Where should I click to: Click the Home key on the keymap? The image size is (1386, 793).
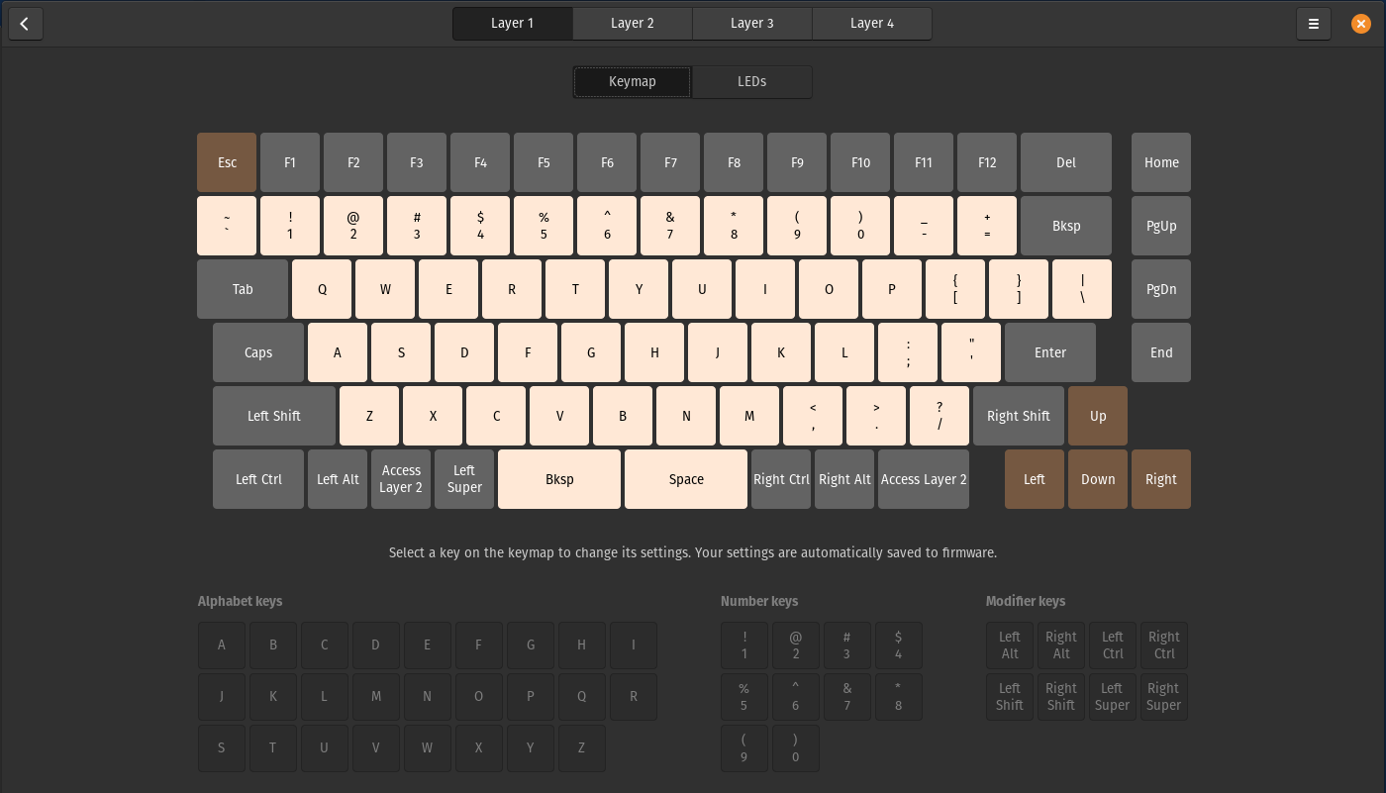(x=1160, y=161)
